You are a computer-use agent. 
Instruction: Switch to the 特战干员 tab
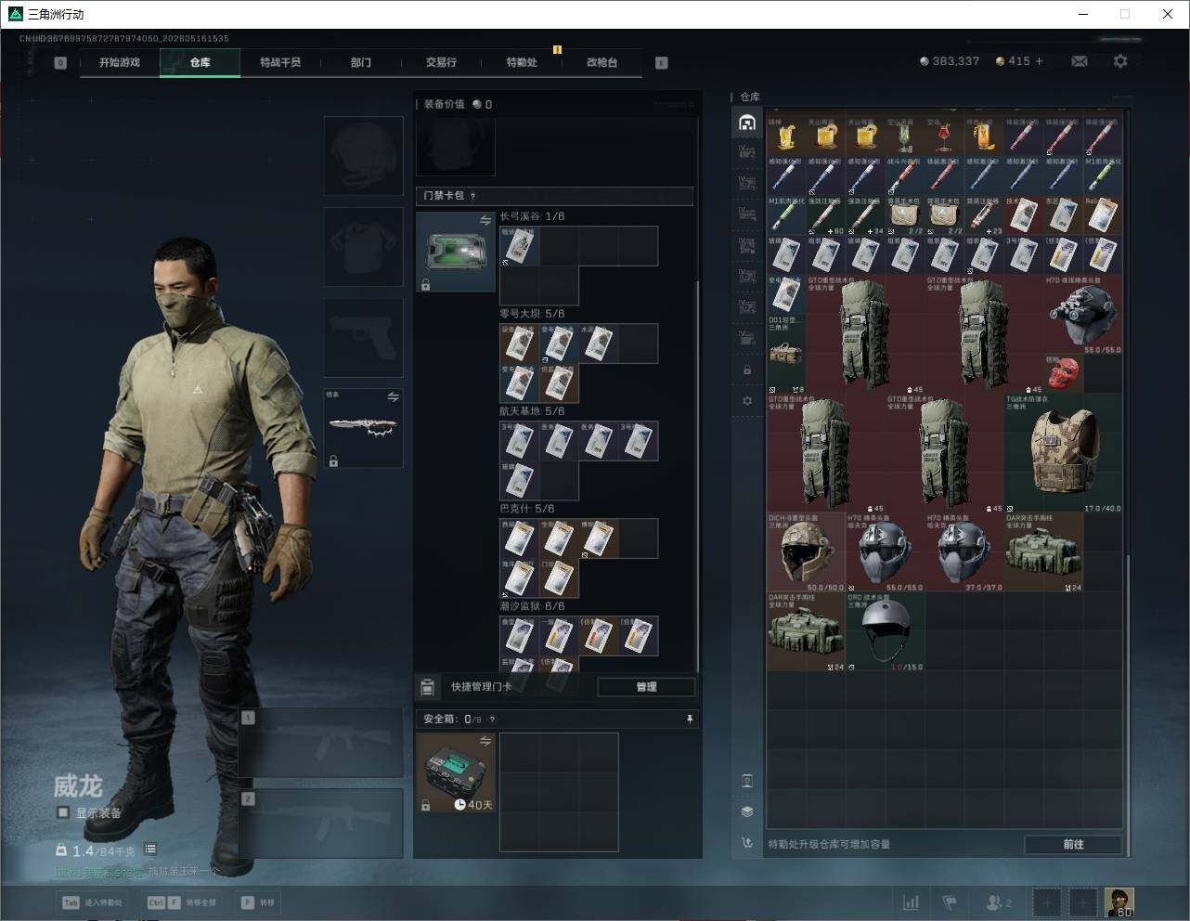[x=280, y=62]
